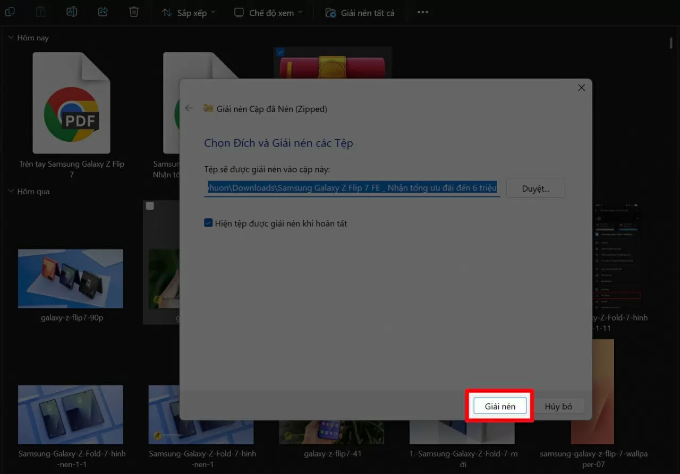Tick the selection checkbox on the Hôm qua photo

[149, 206]
